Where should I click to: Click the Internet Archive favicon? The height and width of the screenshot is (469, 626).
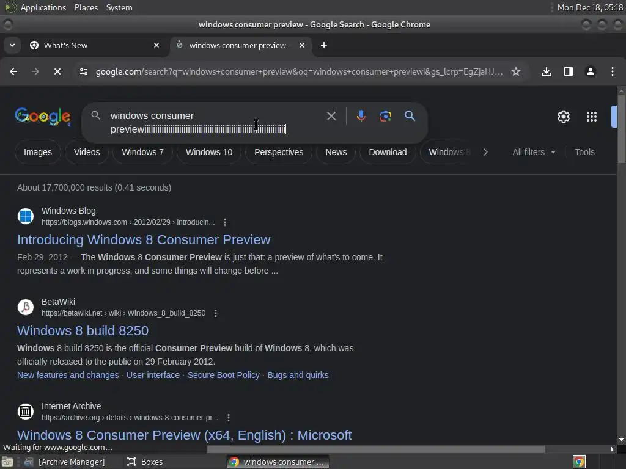(x=26, y=412)
